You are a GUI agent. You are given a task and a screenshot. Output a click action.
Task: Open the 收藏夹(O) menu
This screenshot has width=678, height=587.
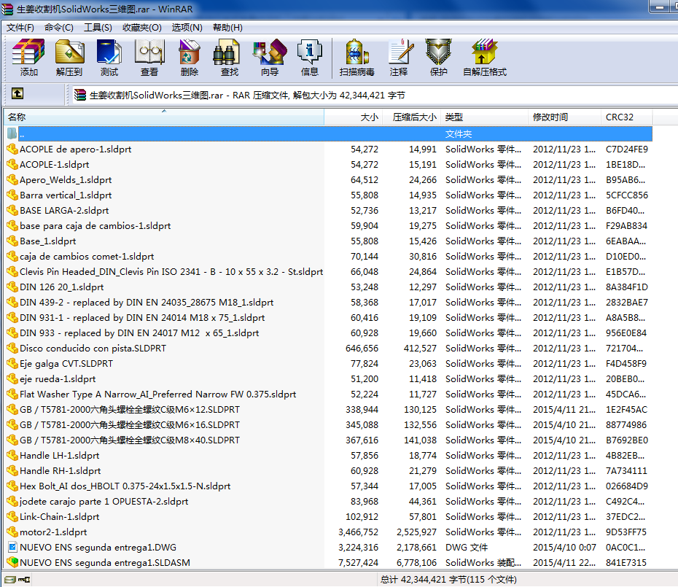click(x=142, y=27)
